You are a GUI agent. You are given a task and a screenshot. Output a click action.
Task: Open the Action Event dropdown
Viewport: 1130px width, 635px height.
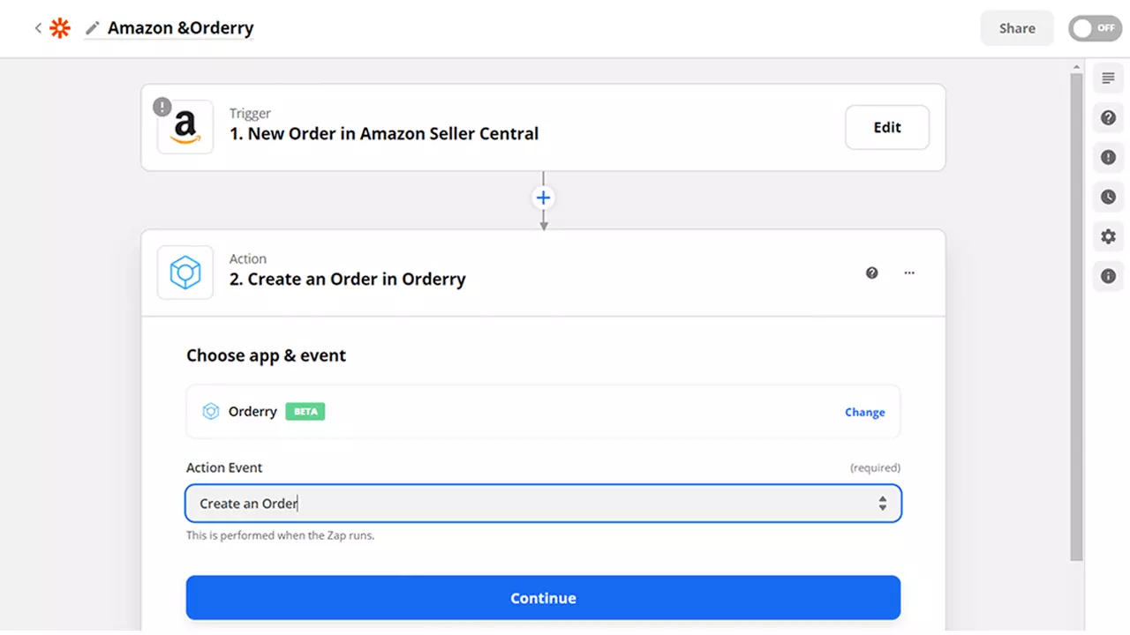[543, 504]
